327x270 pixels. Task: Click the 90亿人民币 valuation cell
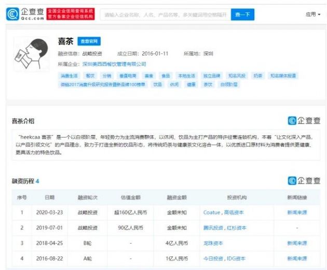(x=131, y=228)
